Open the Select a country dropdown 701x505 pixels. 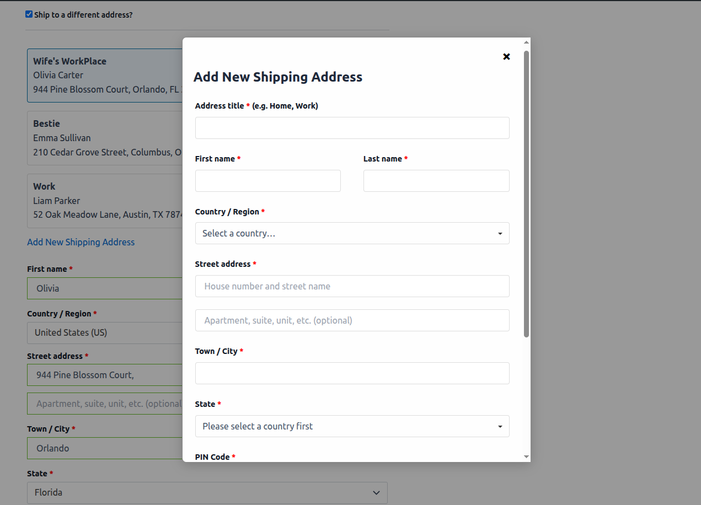352,233
